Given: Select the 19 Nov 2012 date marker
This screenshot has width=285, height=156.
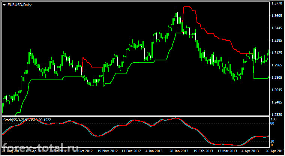Looking at the screenshot, I should point(108,151).
